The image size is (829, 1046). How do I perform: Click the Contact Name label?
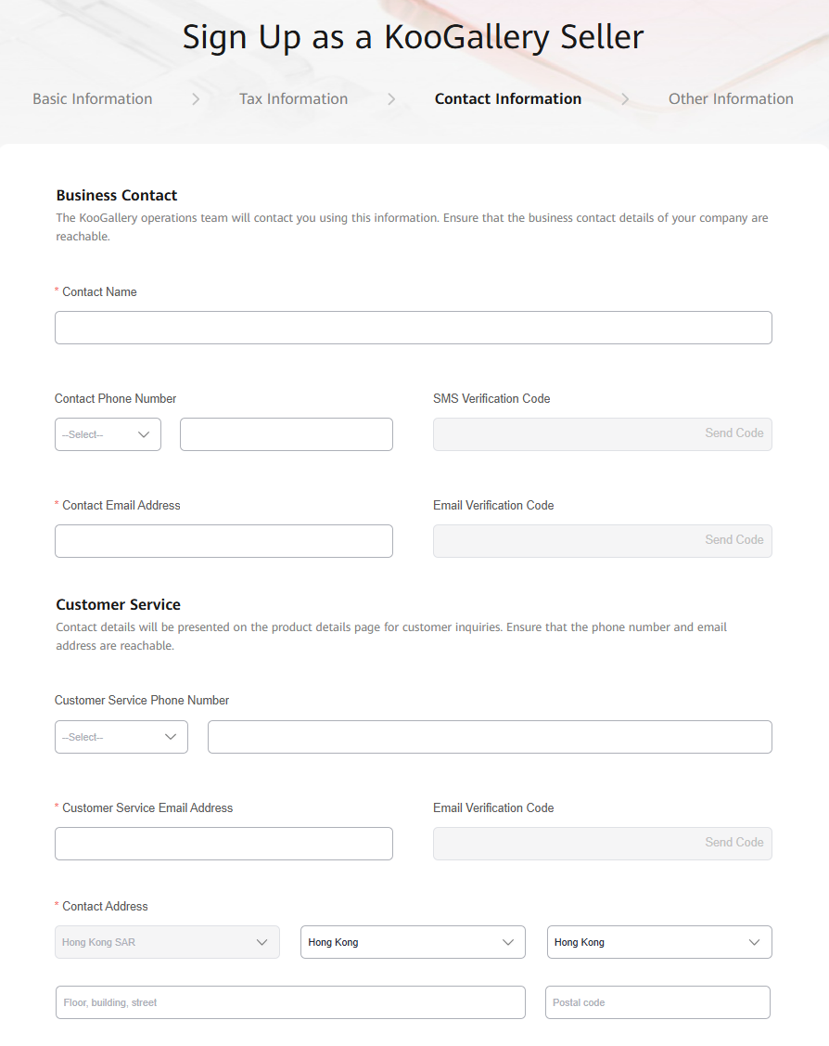99,291
